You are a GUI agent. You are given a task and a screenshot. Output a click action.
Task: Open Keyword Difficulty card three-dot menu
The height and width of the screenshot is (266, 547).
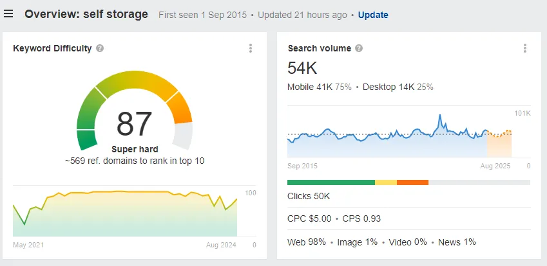(251, 48)
